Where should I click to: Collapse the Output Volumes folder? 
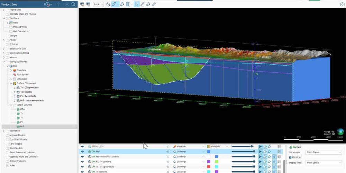[x=11, y=105]
